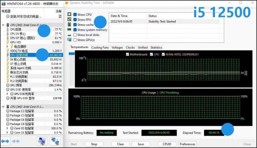Open the Voltages tab

click(x=117, y=48)
